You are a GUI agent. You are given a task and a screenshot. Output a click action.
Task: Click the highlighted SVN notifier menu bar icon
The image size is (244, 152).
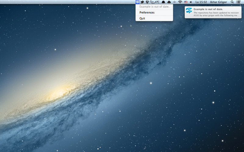138,2
